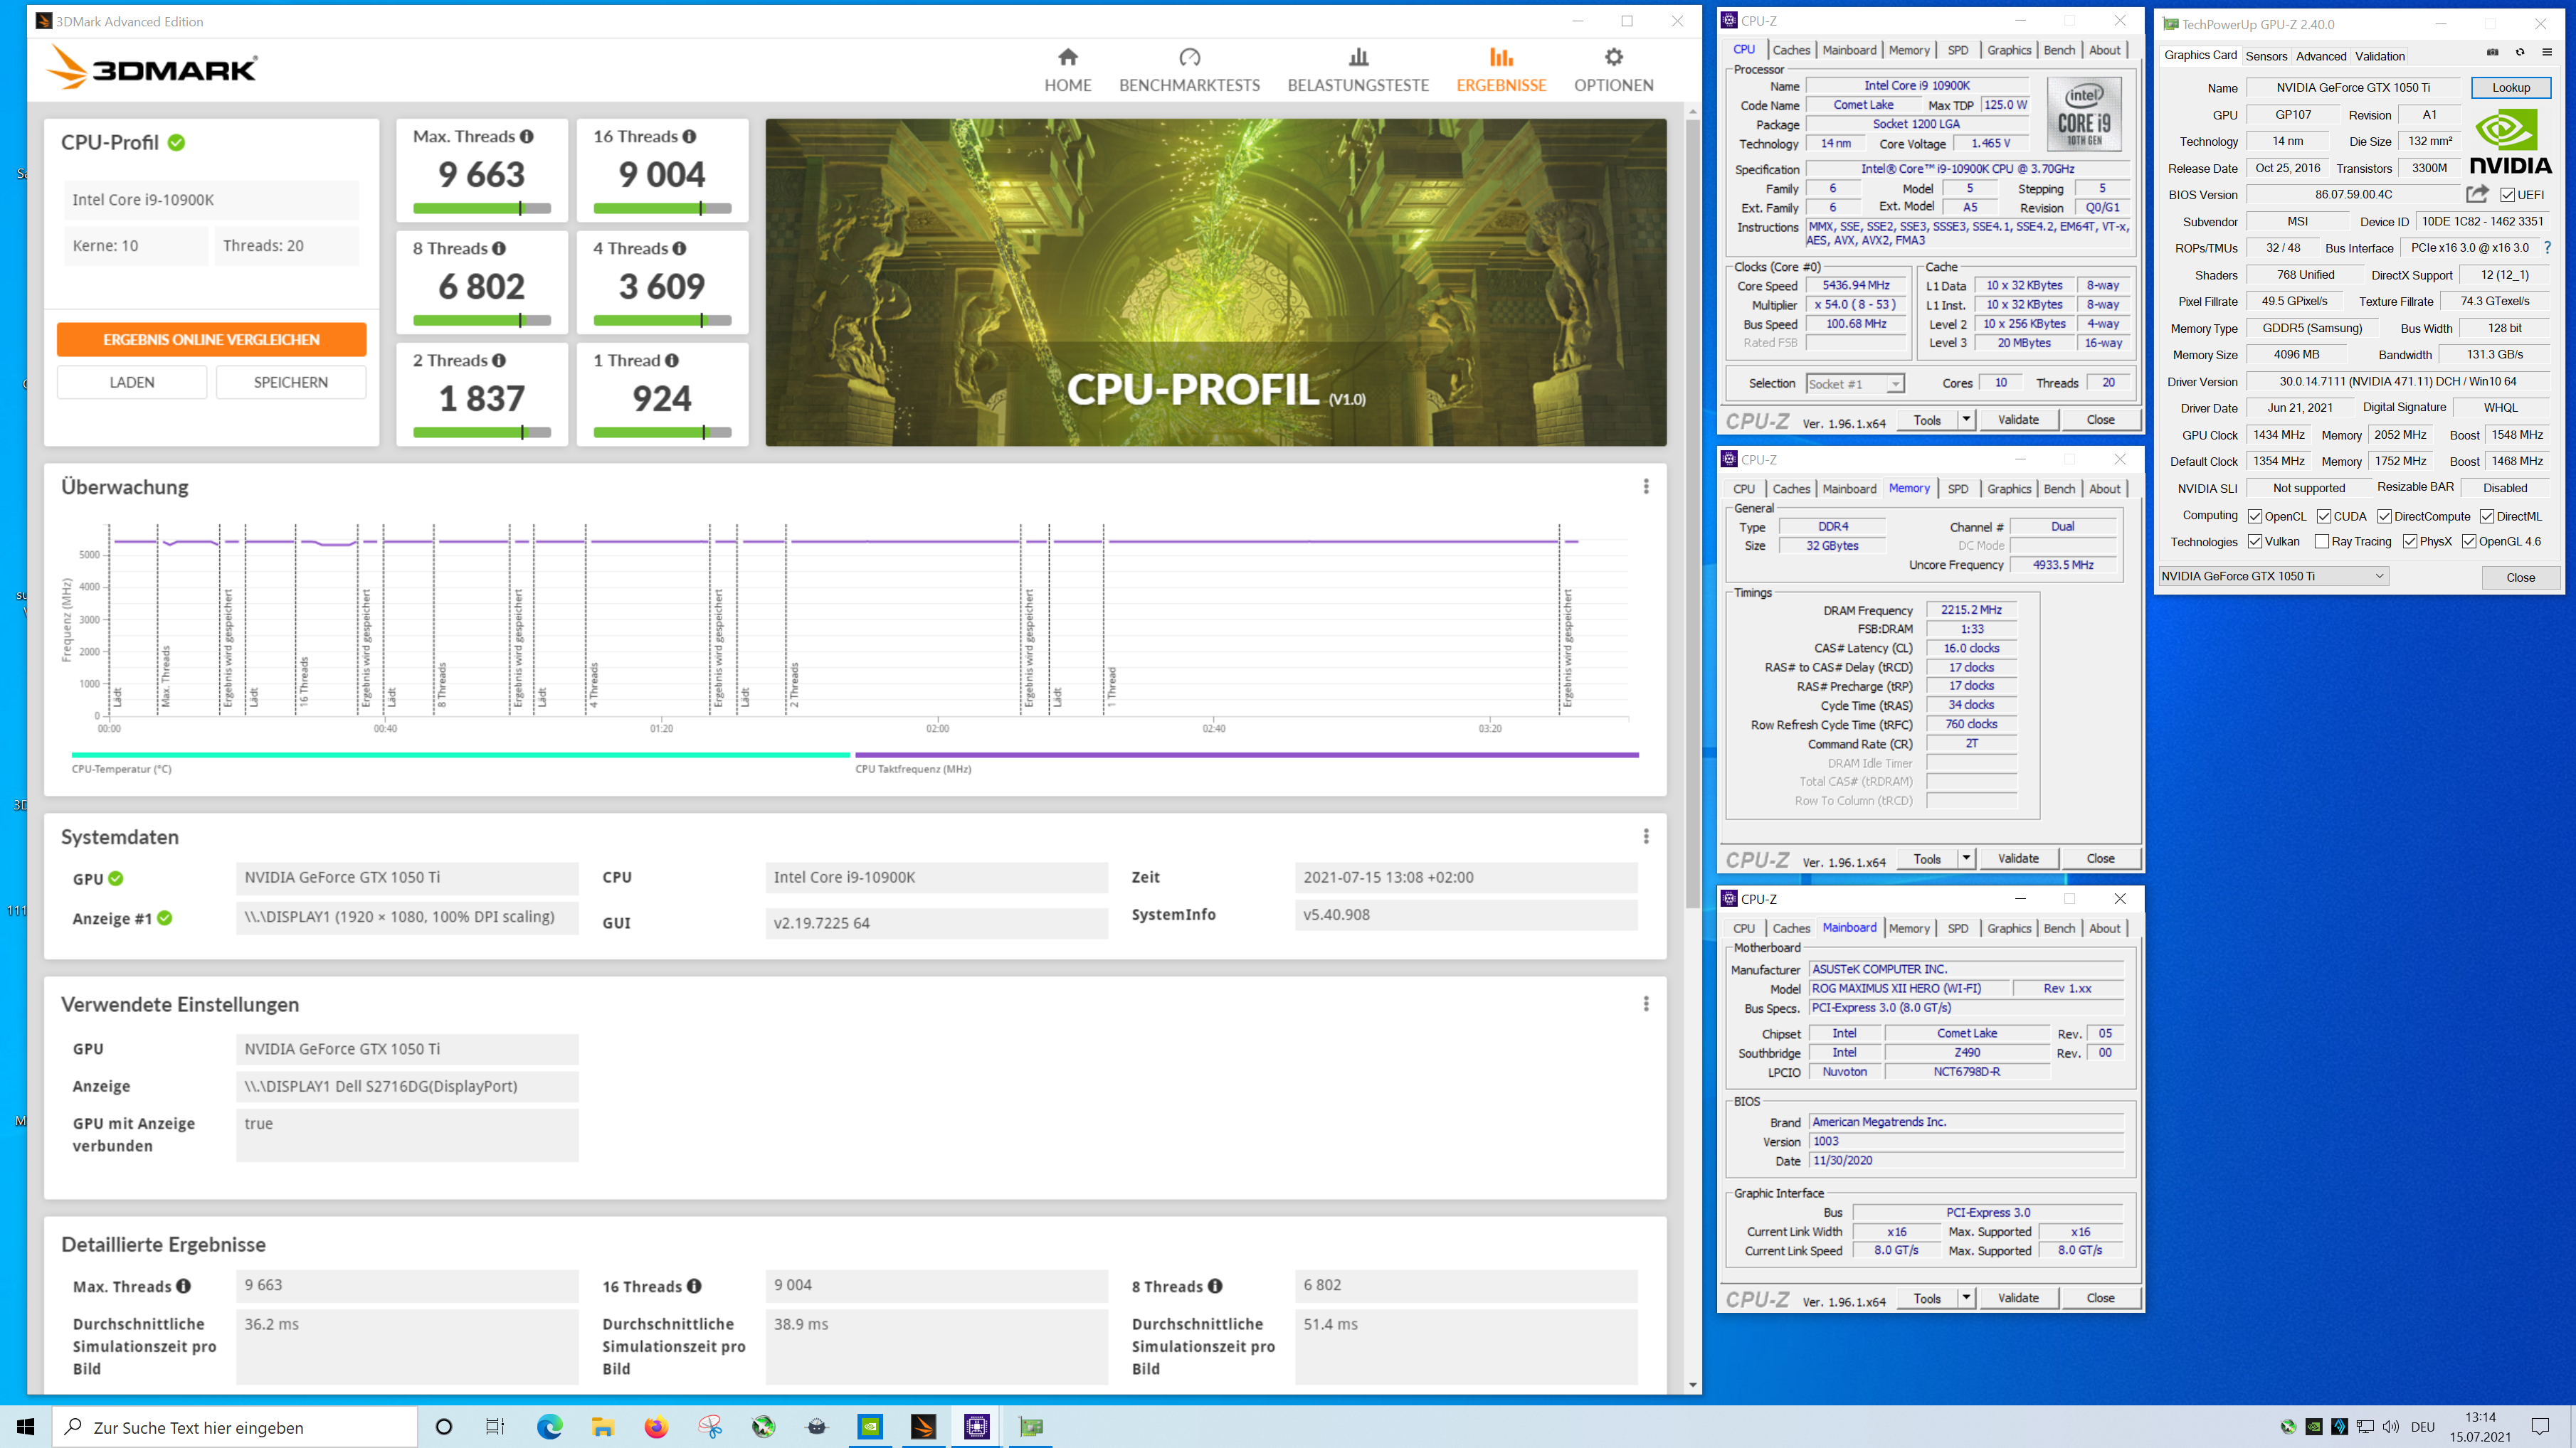The width and height of the screenshot is (2576, 1448).
Task: Click info icon next to 4 Threads score
Action: click(679, 249)
